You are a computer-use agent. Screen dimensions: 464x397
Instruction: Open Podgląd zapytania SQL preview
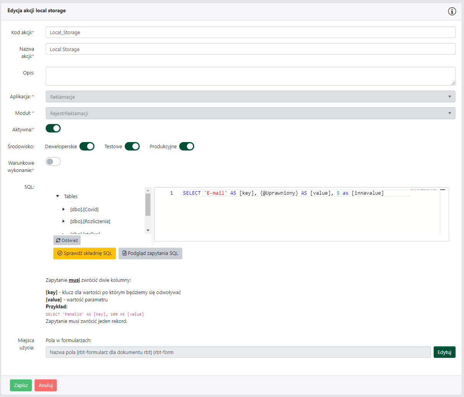150,253
